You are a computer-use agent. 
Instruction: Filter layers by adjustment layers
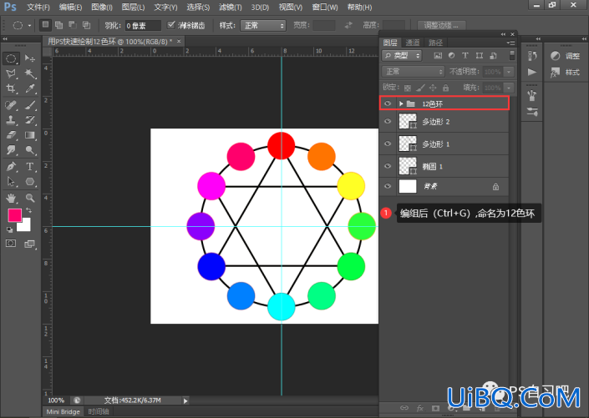[x=451, y=56]
